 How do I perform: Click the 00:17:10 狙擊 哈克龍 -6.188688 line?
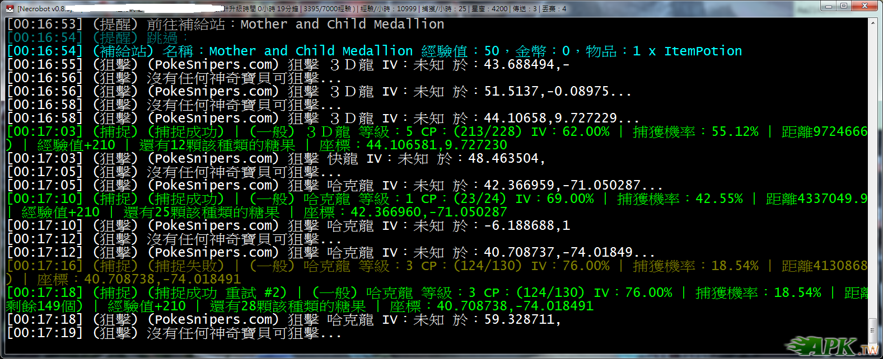(288, 225)
